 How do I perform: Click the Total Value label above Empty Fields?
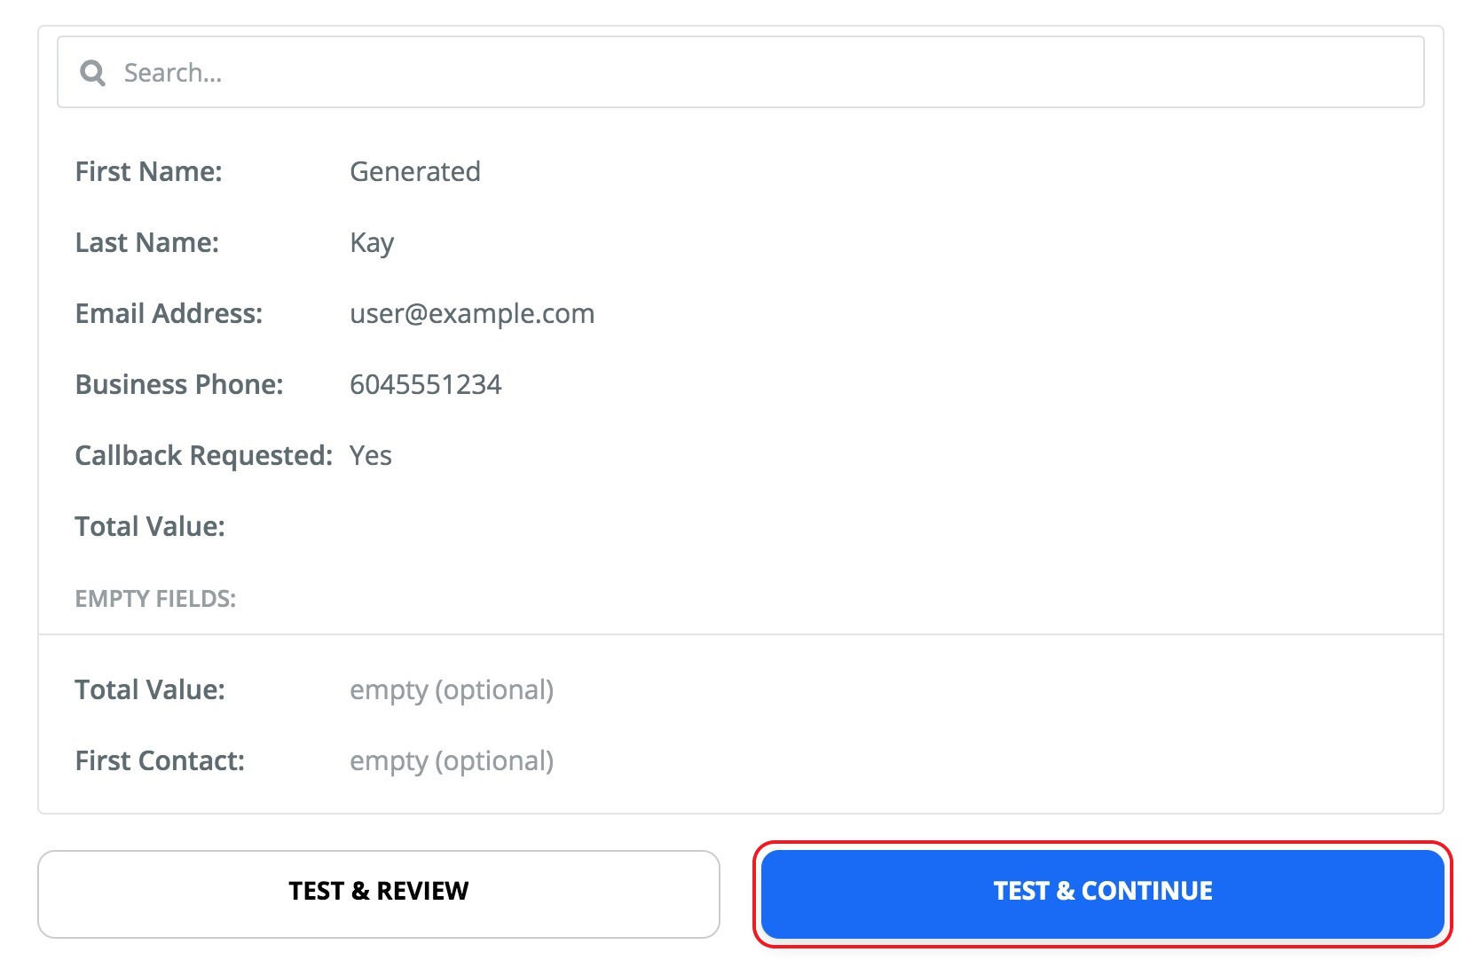[x=150, y=526]
